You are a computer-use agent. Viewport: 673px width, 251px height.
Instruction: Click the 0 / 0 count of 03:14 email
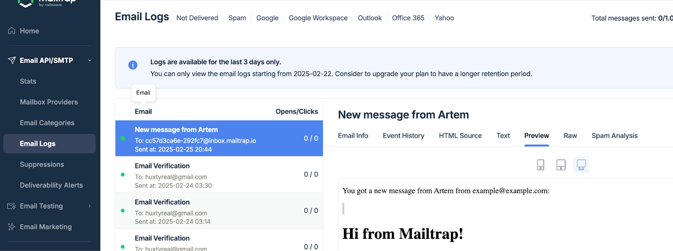[311, 211]
